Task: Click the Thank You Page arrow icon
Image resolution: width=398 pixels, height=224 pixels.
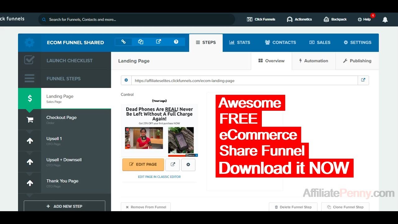Action: coord(30,183)
